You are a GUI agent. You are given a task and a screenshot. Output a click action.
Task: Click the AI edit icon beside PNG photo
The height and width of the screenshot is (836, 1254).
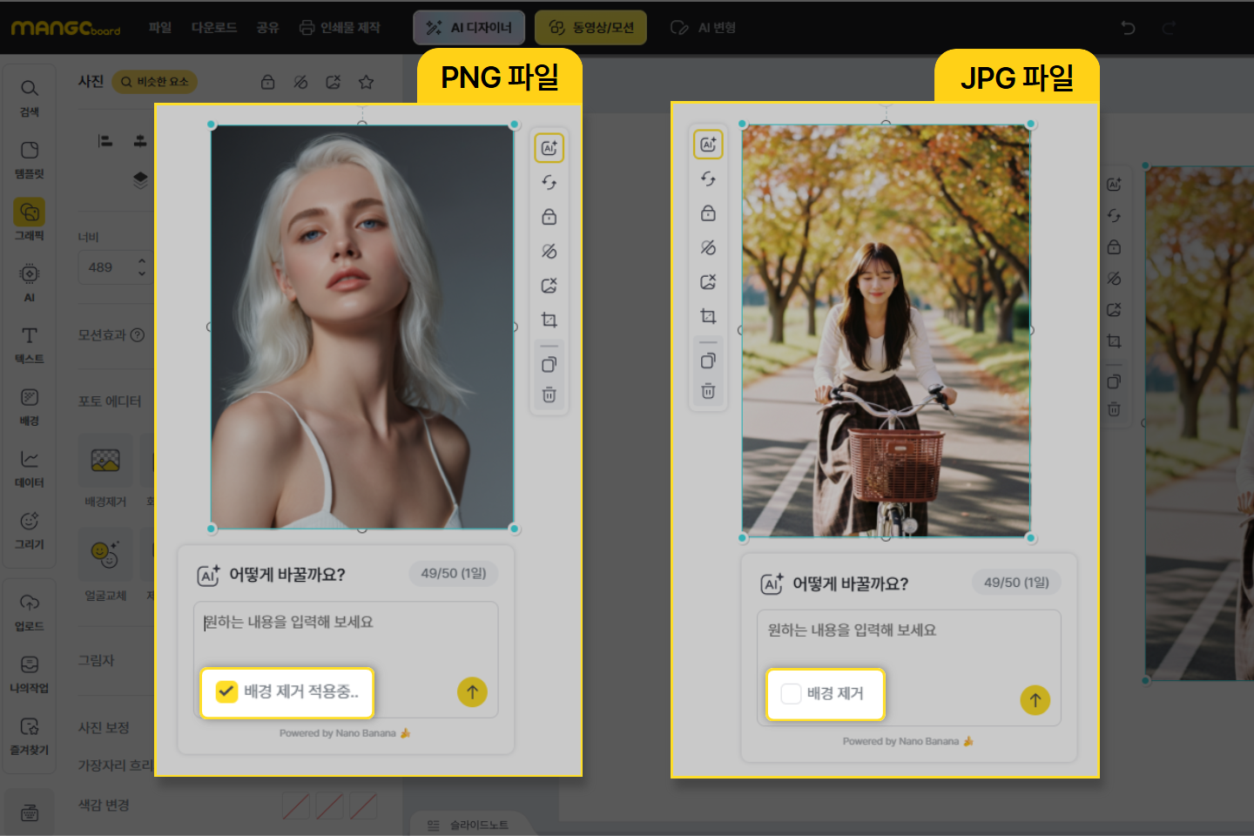(549, 148)
